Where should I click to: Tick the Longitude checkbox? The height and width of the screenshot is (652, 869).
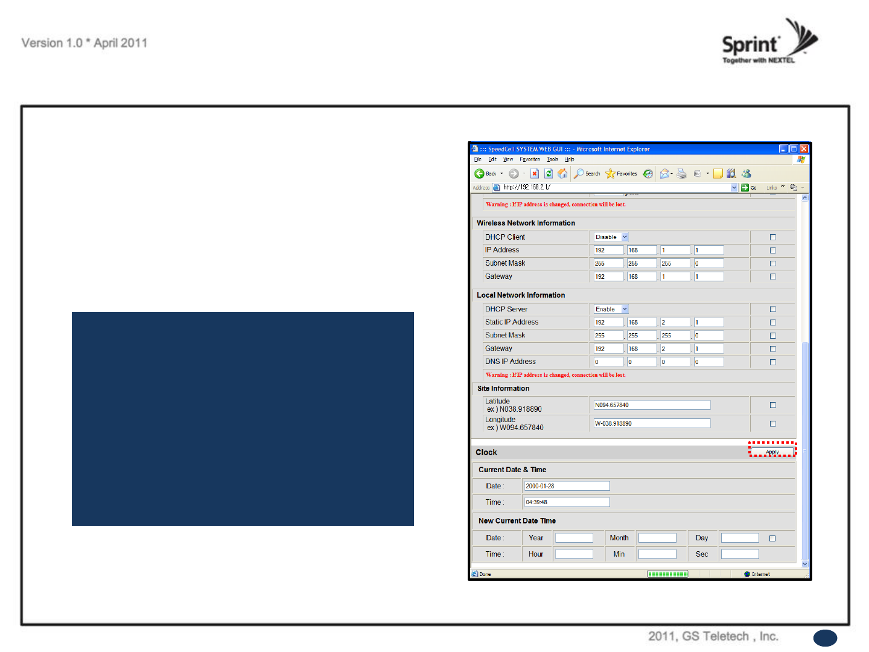(x=772, y=424)
